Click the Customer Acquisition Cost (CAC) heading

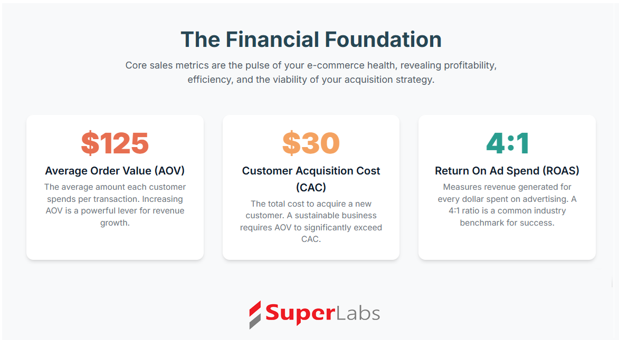click(x=311, y=179)
